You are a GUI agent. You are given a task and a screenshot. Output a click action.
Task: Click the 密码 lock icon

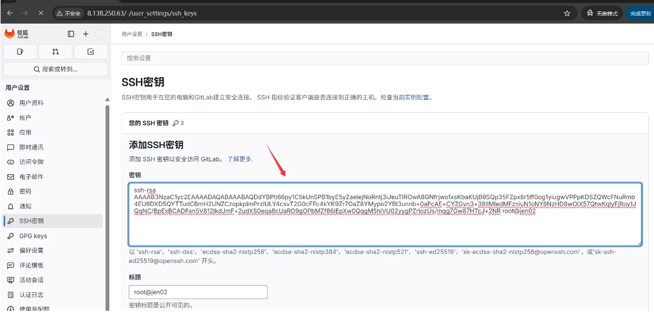(x=11, y=192)
